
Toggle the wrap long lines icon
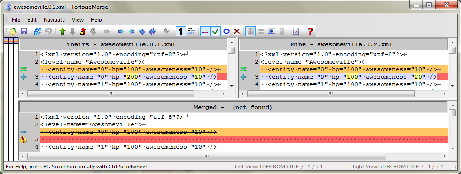click(x=191, y=31)
